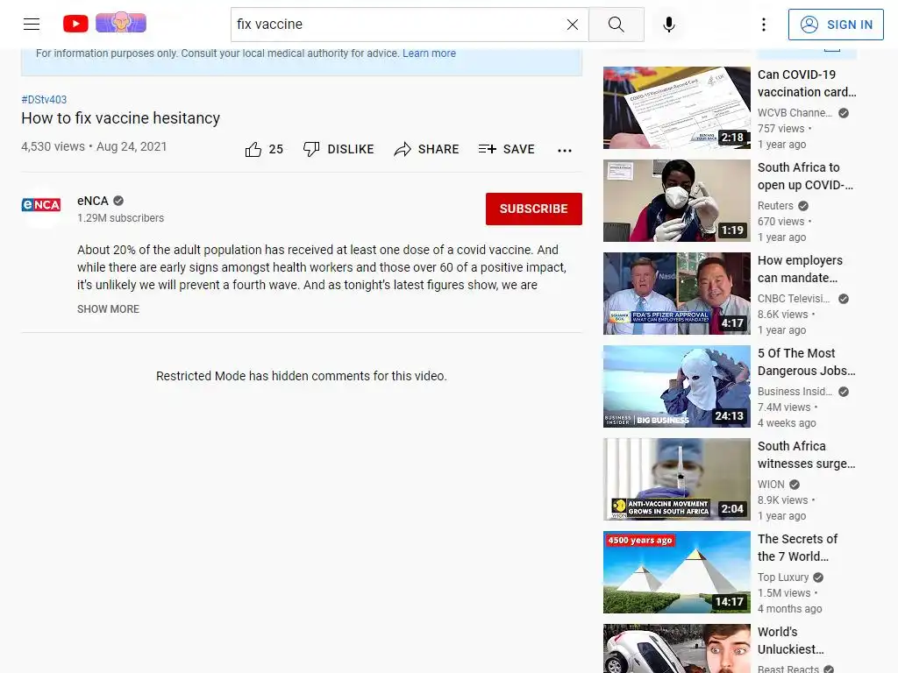This screenshot has width=898, height=673.
Task: Like the video with thumbs up
Action: [x=264, y=149]
